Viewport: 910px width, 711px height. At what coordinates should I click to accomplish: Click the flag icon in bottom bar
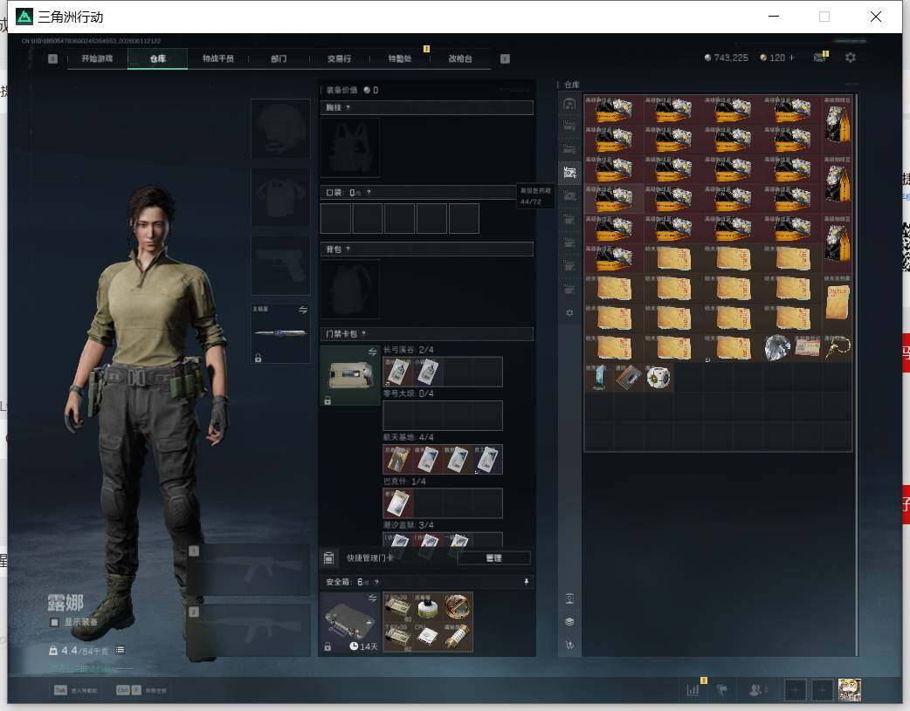pyautogui.click(x=722, y=690)
